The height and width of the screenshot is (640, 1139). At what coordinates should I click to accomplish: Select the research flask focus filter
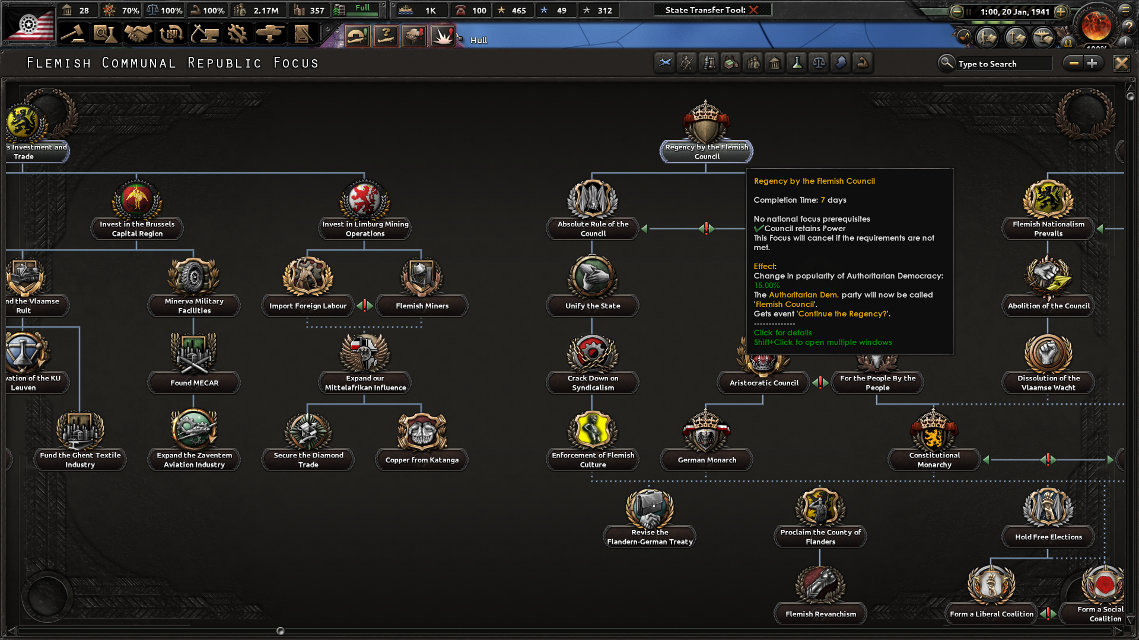pos(796,62)
